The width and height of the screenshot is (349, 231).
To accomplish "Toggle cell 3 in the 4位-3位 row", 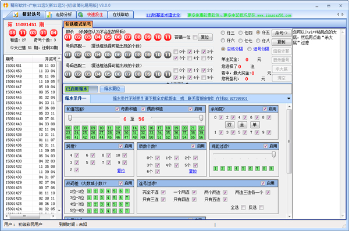I will coord(102,204).
